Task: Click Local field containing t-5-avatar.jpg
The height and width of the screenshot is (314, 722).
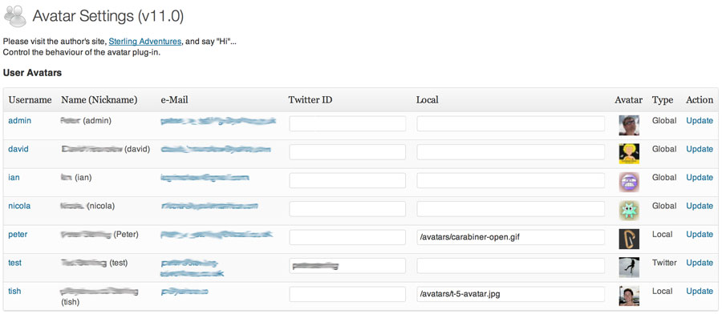Action: (511, 294)
